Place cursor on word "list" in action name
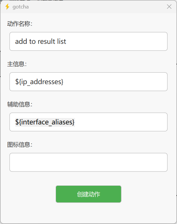Viewport: 177px width, 224px height. pyautogui.click(x=62, y=41)
